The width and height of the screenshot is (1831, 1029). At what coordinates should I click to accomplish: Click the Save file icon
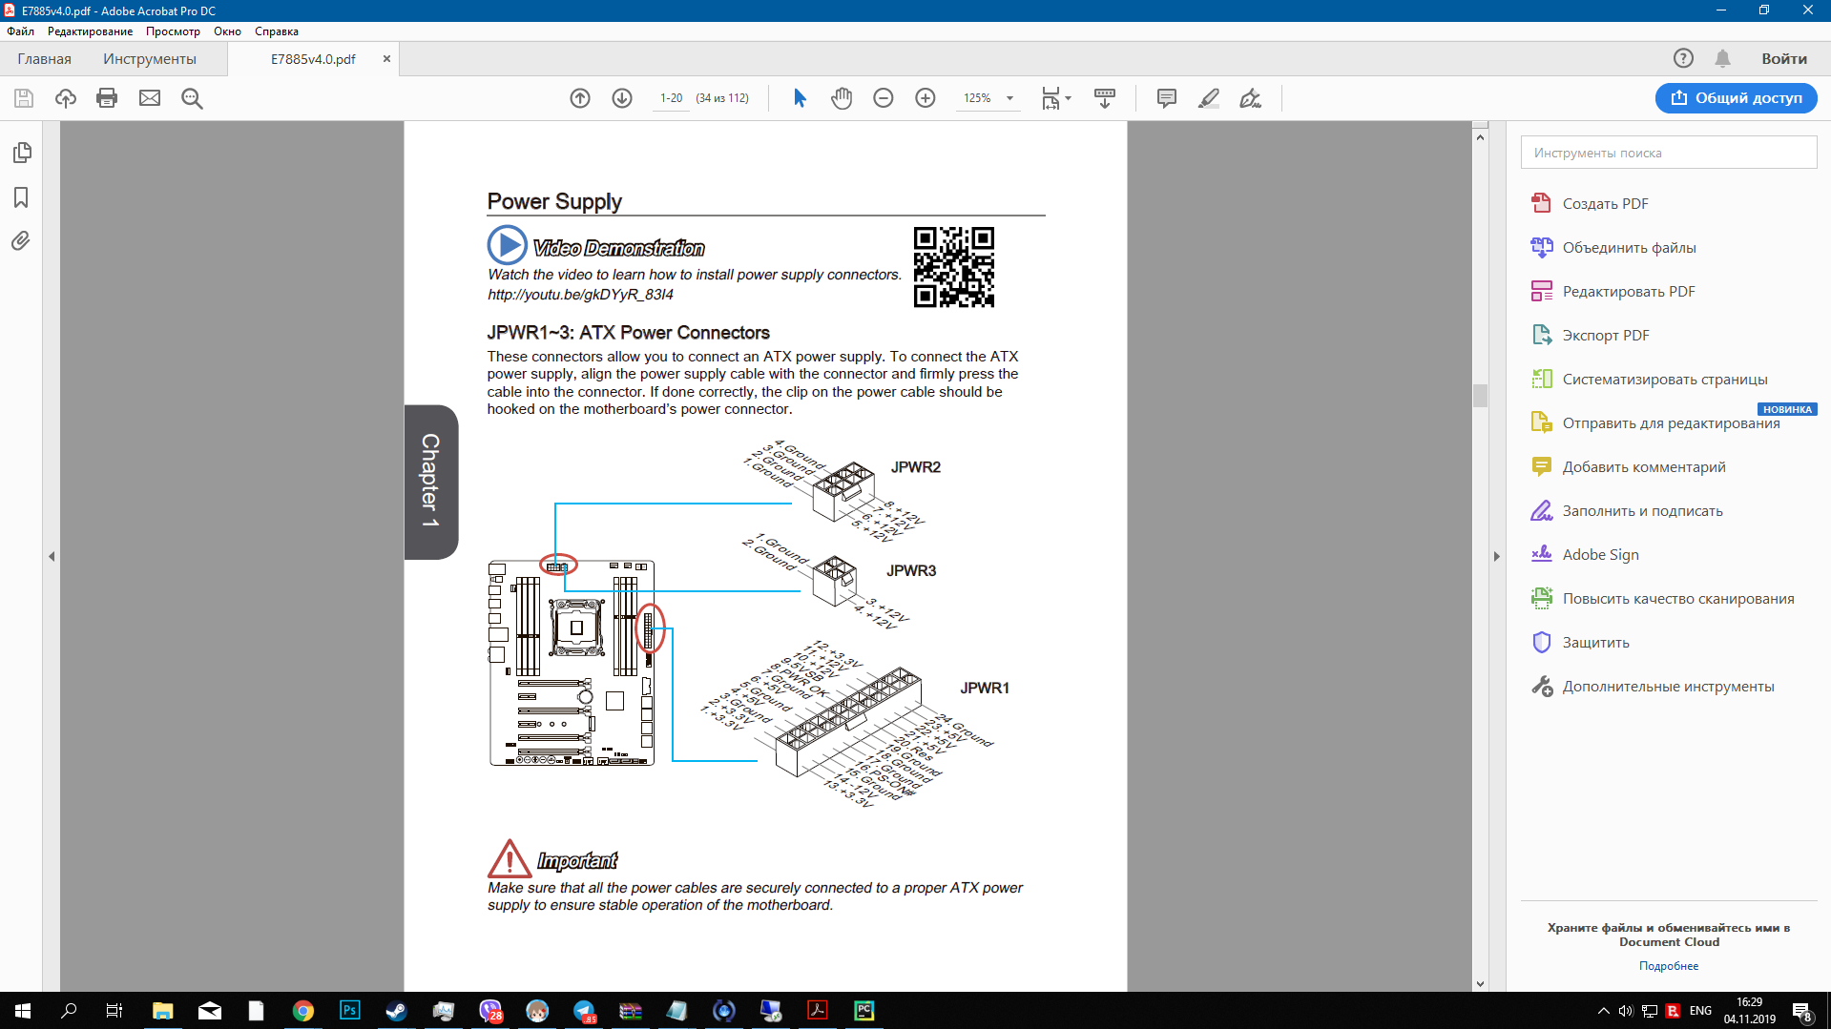coord(24,98)
